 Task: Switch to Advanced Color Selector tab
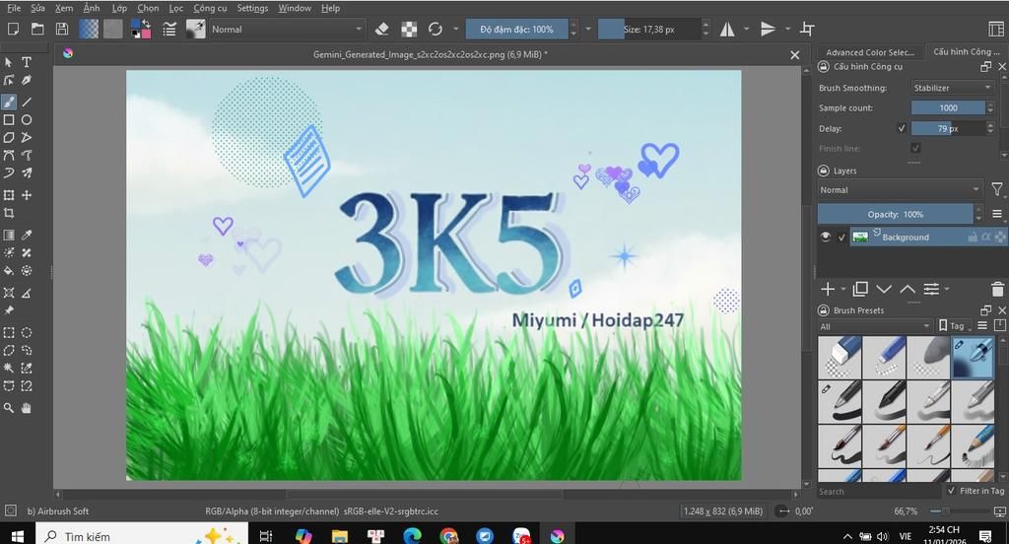pyautogui.click(x=869, y=52)
